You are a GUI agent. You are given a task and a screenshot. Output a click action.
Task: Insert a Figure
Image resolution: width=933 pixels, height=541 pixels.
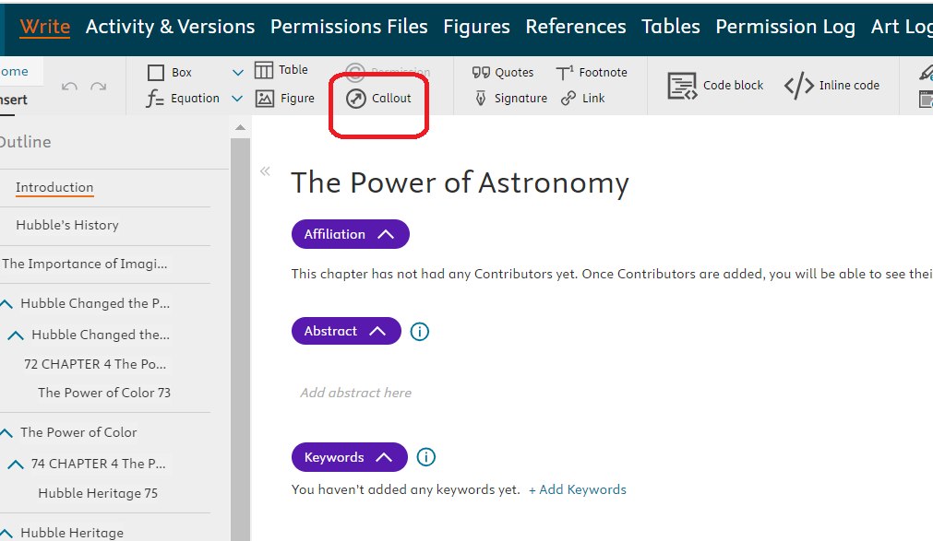pyautogui.click(x=285, y=99)
